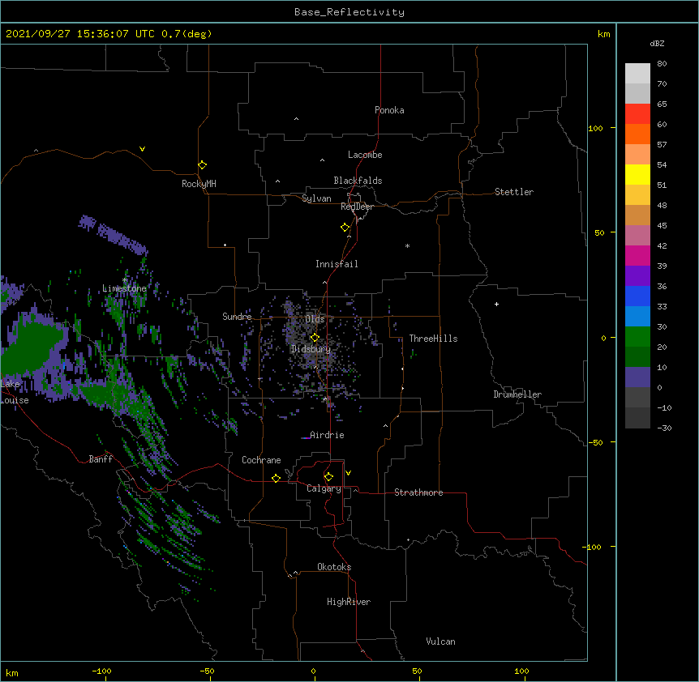Select the Drumheller label
This screenshot has width=699, height=682.
coord(517,394)
